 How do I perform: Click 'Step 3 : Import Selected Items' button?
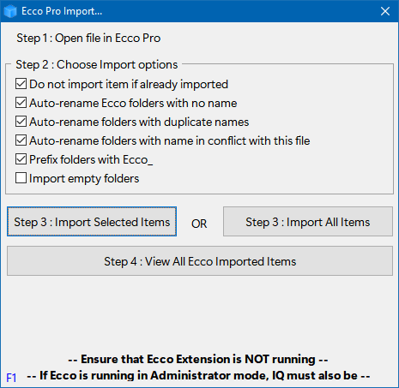[x=92, y=222]
